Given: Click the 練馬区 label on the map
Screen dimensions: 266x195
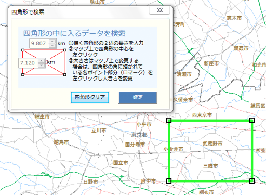Looking at the screenshot, I should coord(258,106).
